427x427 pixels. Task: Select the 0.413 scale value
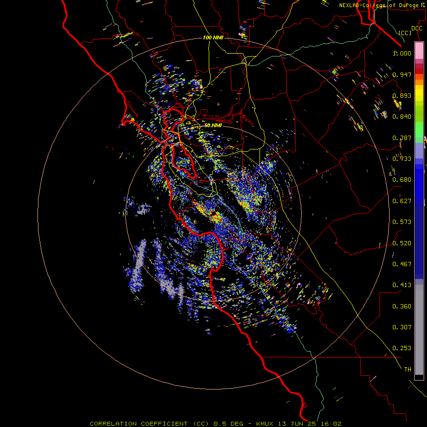pos(402,285)
